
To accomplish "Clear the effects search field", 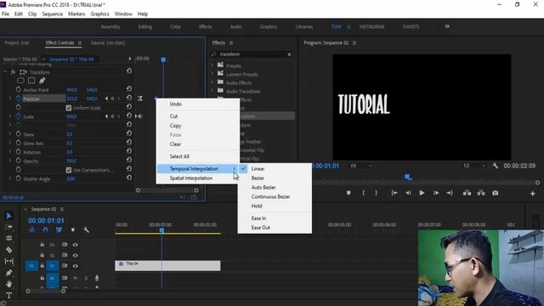I will (x=289, y=54).
